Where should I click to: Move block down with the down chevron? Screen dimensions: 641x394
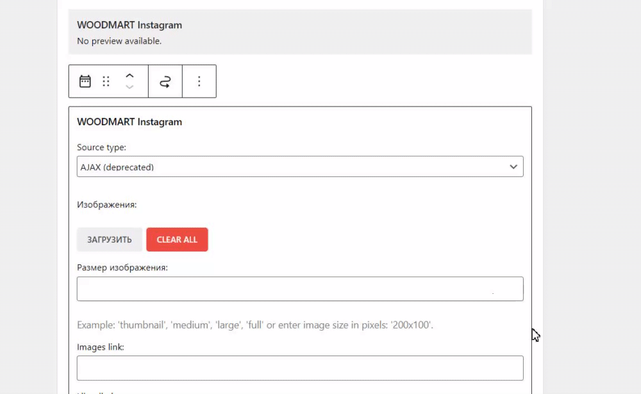click(129, 87)
